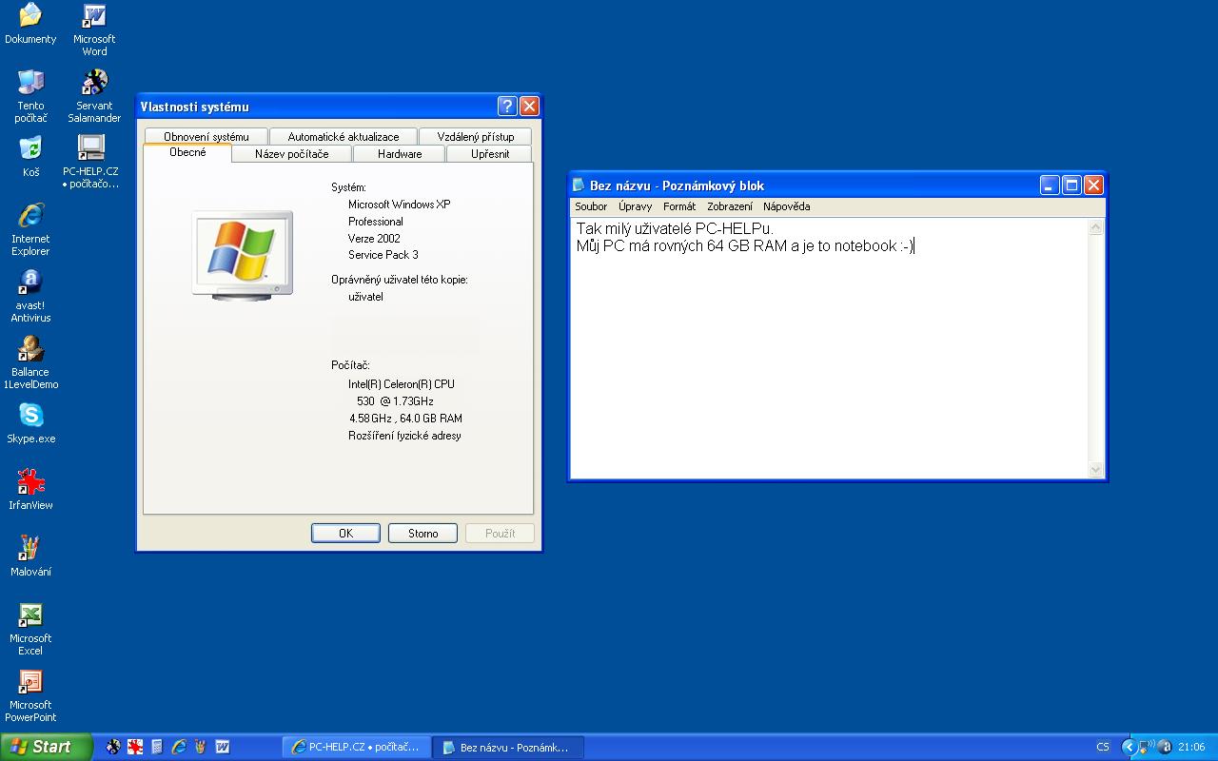1218x761 pixels.
Task: Open the Dokumenty desktop icon
Action: (x=30, y=25)
